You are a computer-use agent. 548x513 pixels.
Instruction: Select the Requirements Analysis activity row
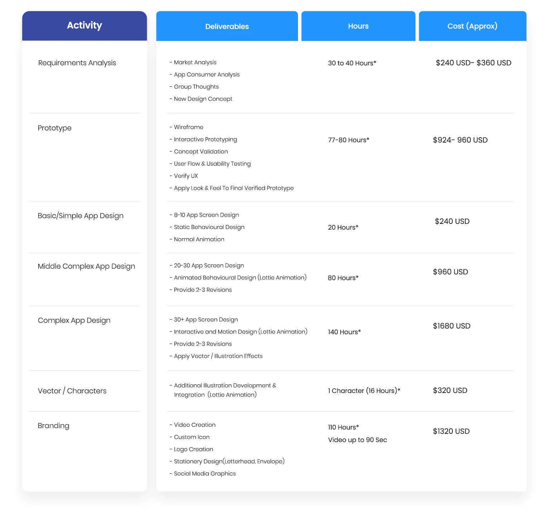click(77, 63)
